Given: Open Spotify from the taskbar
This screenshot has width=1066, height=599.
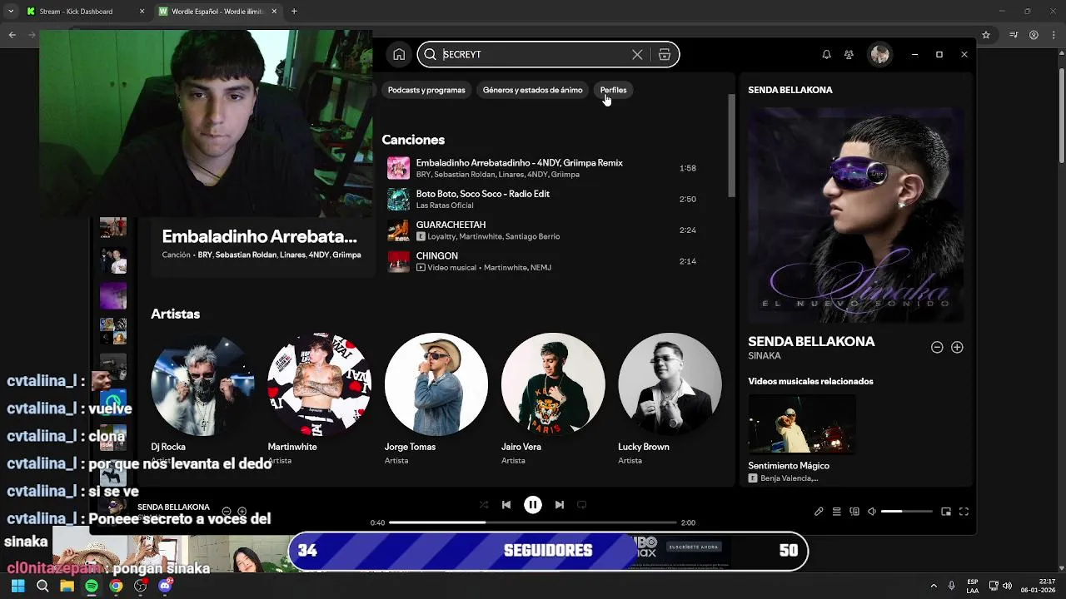Looking at the screenshot, I should pyautogui.click(x=92, y=586).
